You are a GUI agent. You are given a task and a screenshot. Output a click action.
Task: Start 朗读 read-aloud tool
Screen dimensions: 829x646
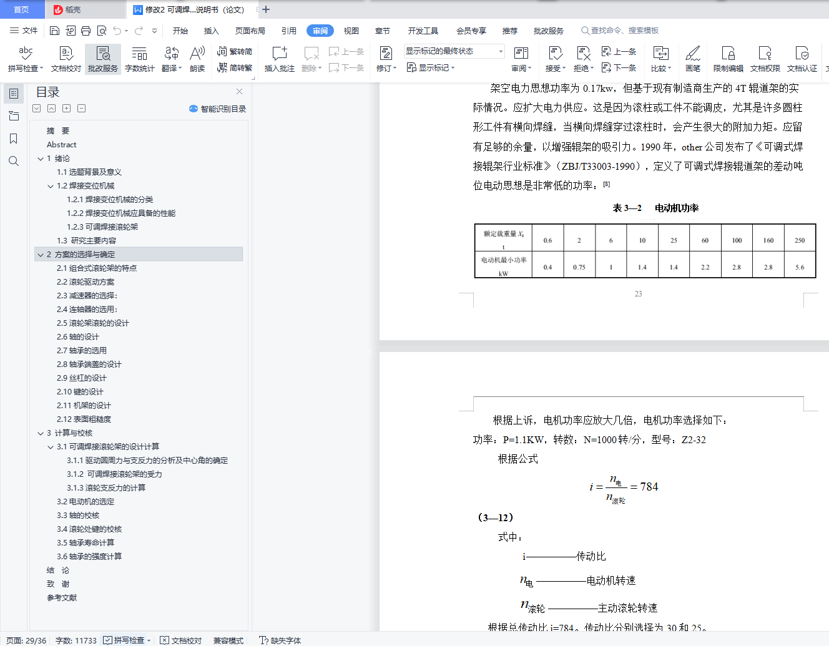click(197, 59)
